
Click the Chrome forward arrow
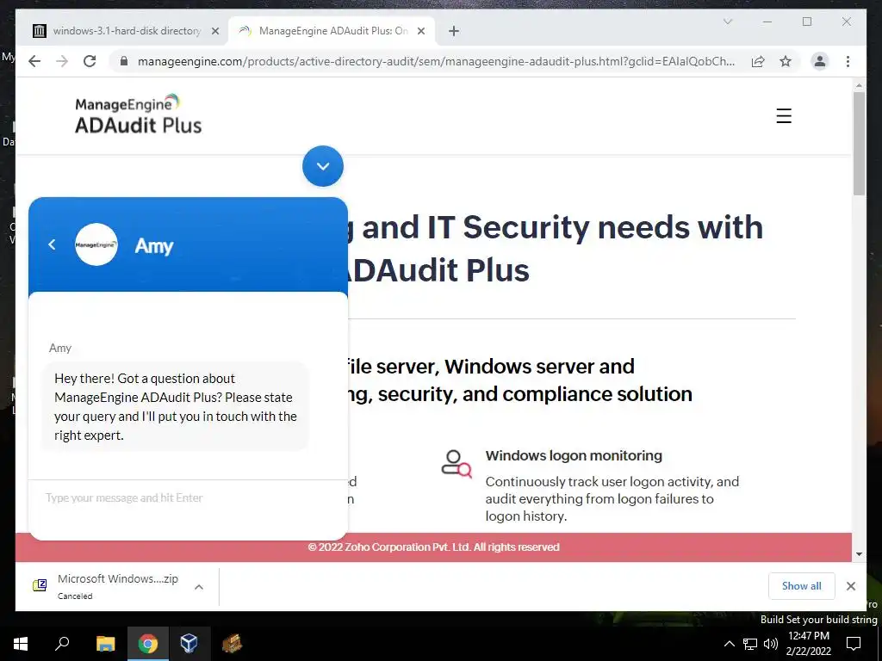(62, 61)
